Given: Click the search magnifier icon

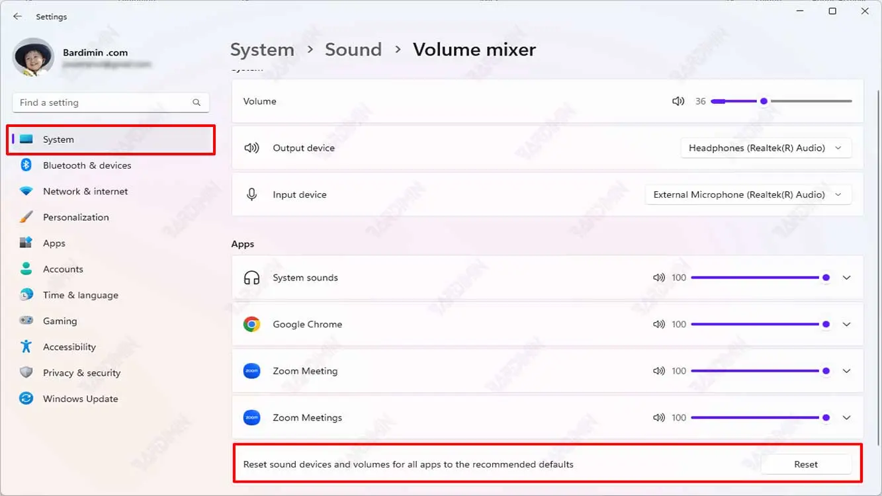Looking at the screenshot, I should pyautogui.click(x=197, y=103).
